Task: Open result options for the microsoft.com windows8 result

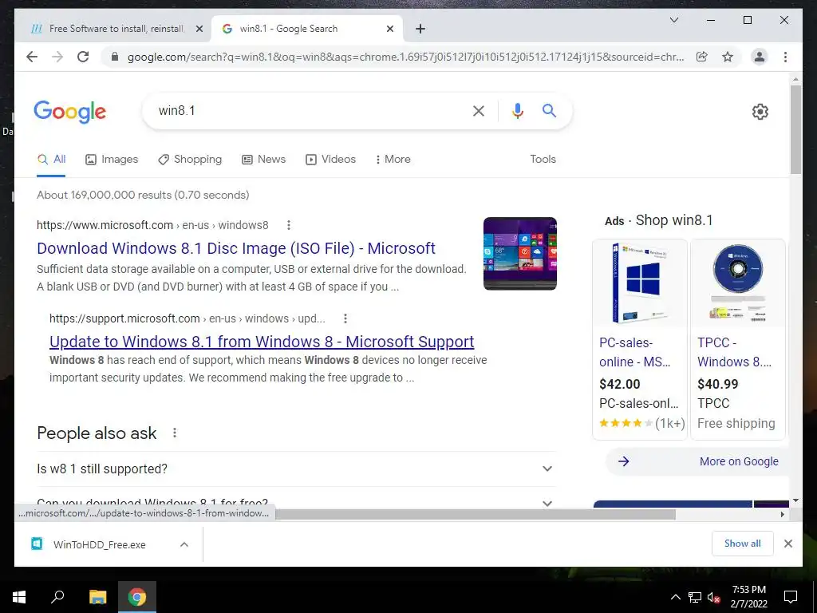Action: click(288, 225)
